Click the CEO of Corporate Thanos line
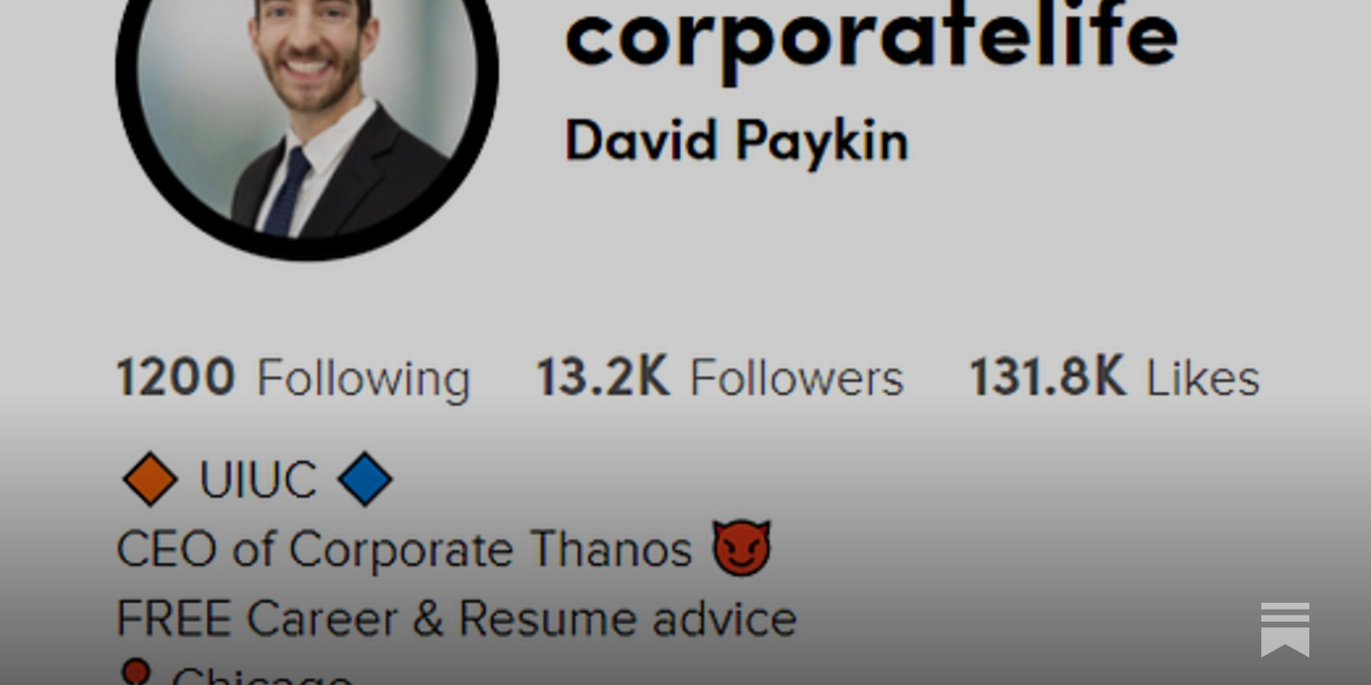This screenshot has width=1371, height=685. point(443,549)
